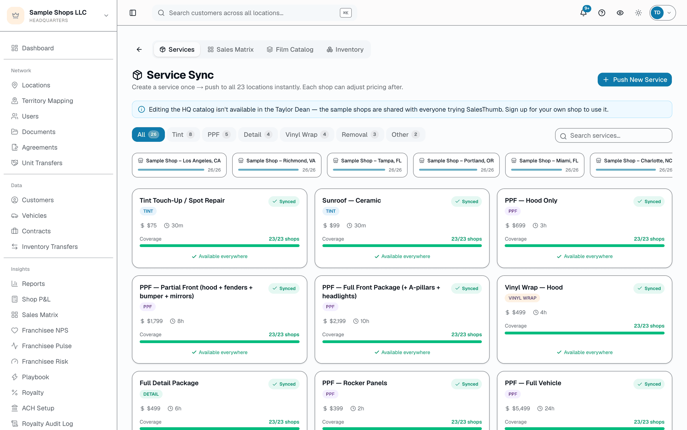Open Vehicles in the sidebar
This screenshot has width=687, height=430.
58,216
